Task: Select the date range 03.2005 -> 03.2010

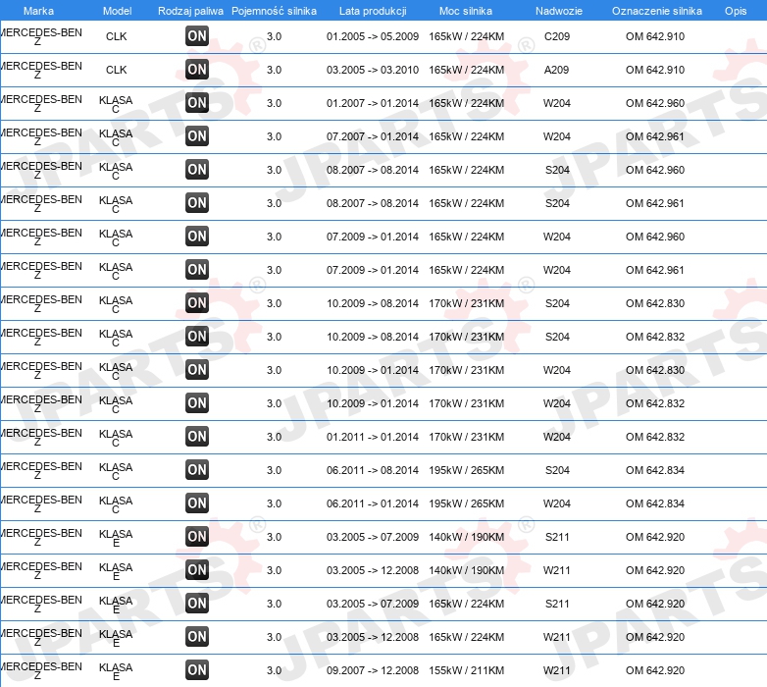Action: pos(373,70)
